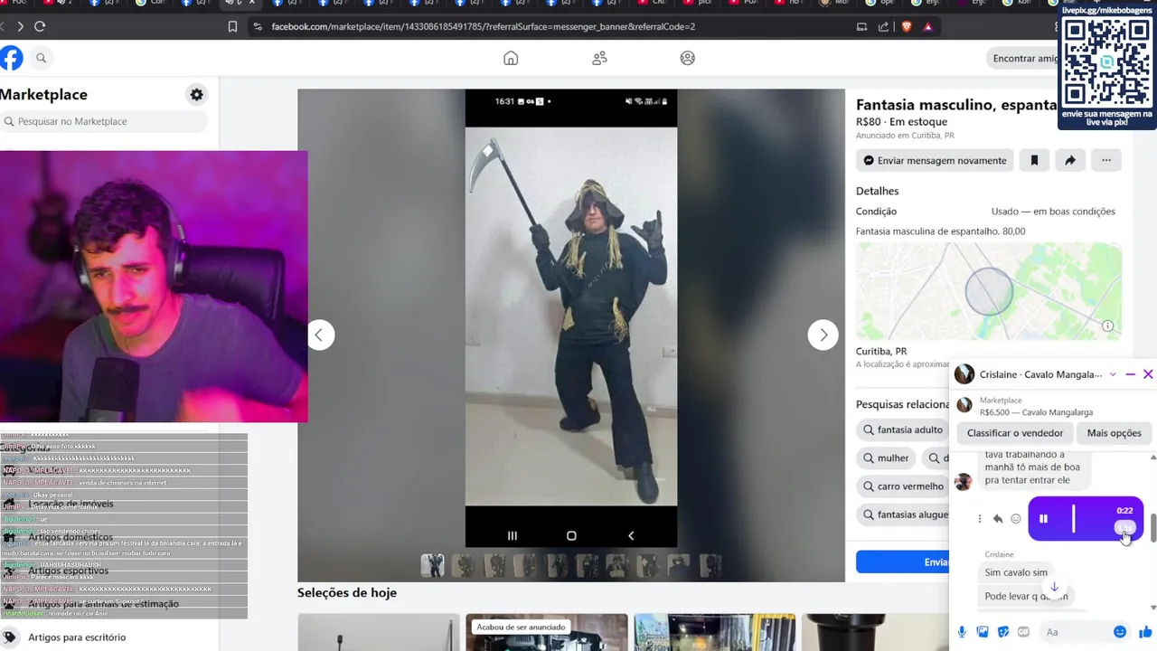Open Facebook home via the logo
This screenshot has height=651, width=1157.
pos(11,59)
